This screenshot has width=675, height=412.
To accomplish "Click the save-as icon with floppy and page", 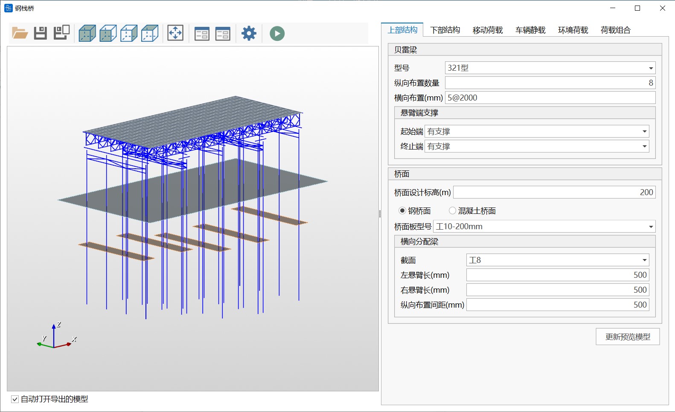I will click(x=61, y=33).
